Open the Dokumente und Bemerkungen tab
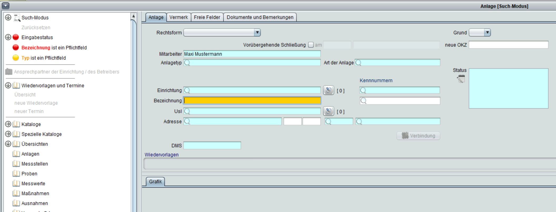The image size is (556, 212). coord(260,17)
